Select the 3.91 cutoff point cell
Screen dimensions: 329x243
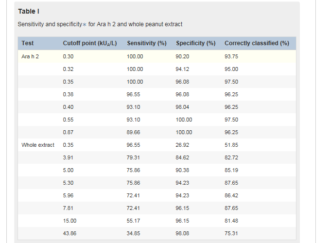pyautogui.click(x=69, y=157)
